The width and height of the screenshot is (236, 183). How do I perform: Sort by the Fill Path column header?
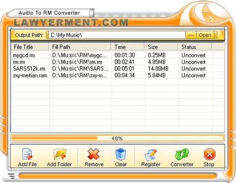tap(80, 47)
